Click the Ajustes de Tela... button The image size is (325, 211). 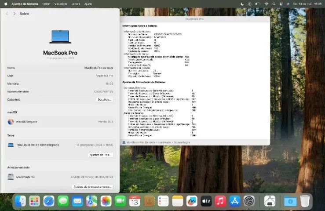pos(101,155)
